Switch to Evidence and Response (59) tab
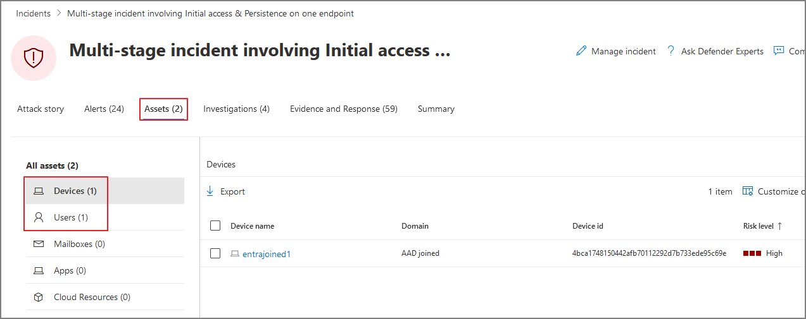Screen dimensions: 806x319 coord(344,109)
